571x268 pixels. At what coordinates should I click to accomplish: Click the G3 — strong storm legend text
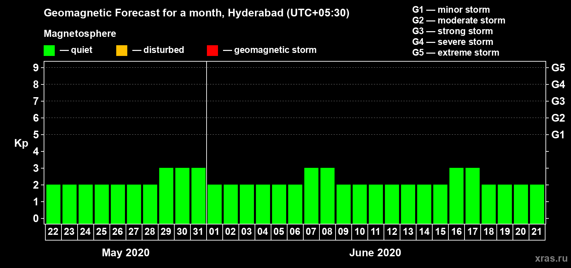tap(453, 31)
